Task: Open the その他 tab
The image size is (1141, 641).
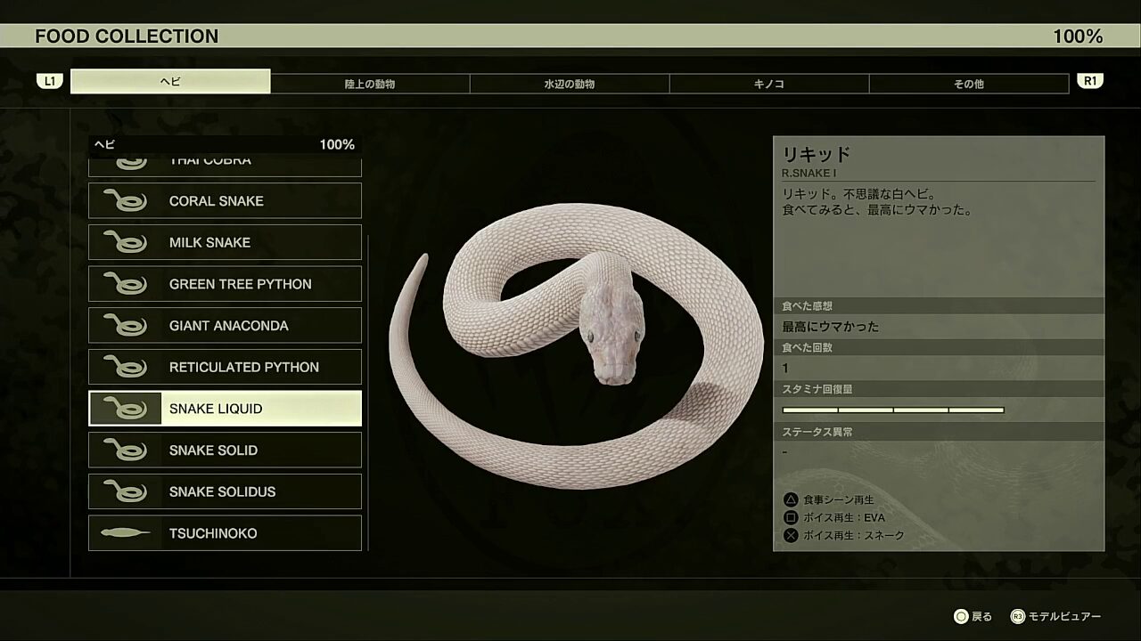Action: pos(969,84)
